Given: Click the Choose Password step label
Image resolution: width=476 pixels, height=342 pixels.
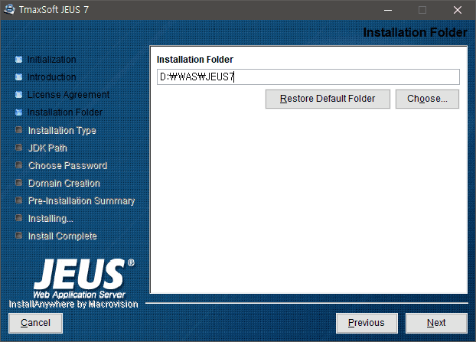Looking at the screenshot, I should [67, 166].
